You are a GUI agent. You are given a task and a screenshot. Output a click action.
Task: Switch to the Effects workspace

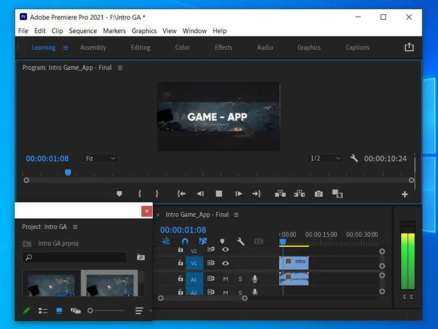[x=223, y=48]
